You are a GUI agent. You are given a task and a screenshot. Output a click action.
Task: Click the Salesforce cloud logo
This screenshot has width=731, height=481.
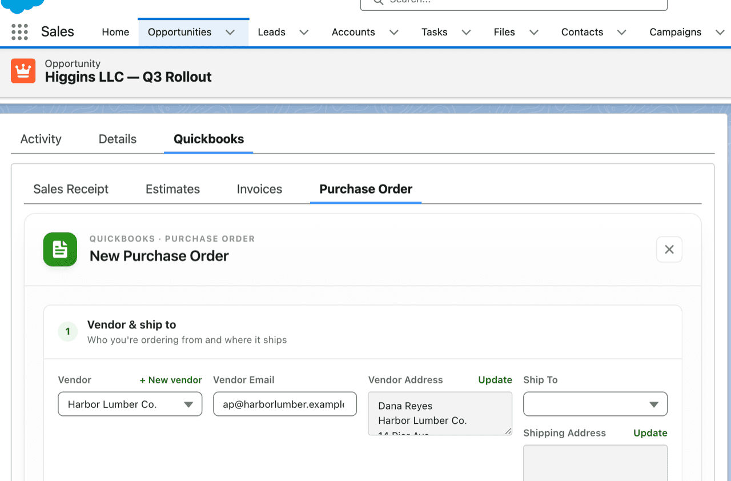(23, 6)
